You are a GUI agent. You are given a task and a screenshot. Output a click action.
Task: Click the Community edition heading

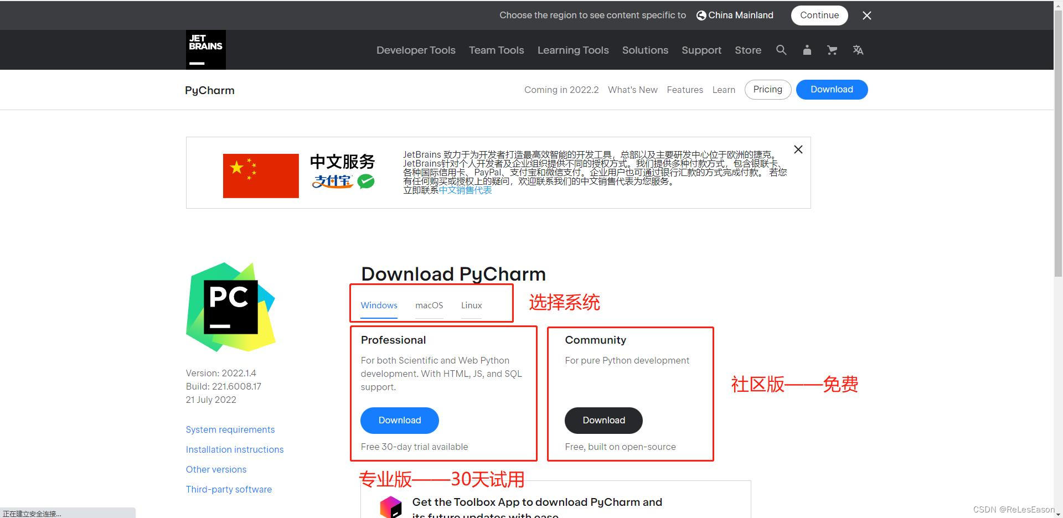point(595,340)
